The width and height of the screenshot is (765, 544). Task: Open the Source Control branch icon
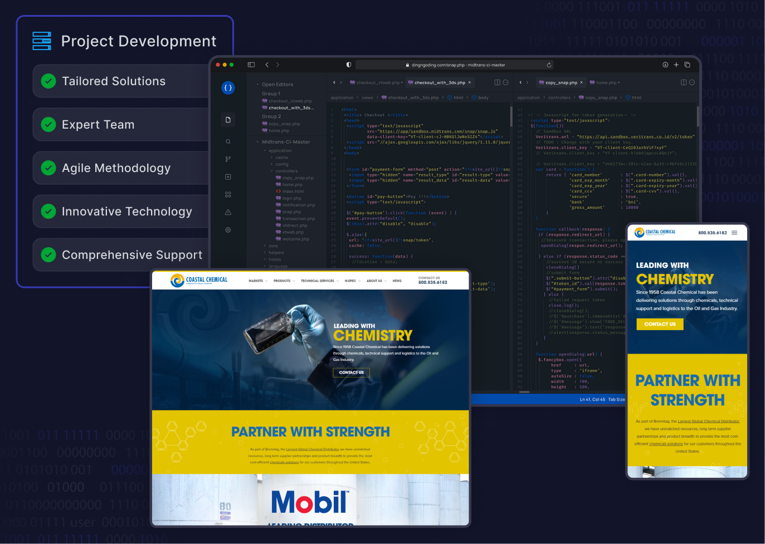click(228, 159)
